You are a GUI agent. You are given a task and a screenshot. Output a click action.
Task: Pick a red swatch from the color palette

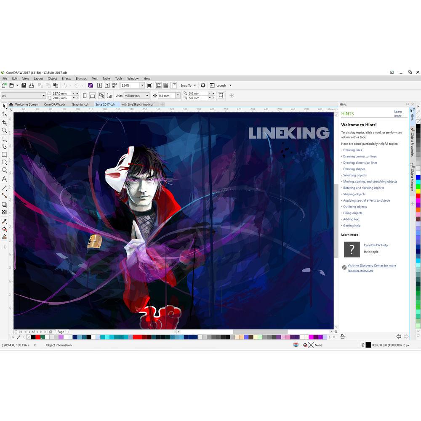click(x=38, y=337)
